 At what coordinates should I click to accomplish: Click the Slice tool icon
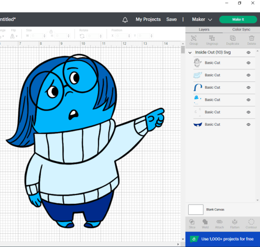[x=192, y=222]
